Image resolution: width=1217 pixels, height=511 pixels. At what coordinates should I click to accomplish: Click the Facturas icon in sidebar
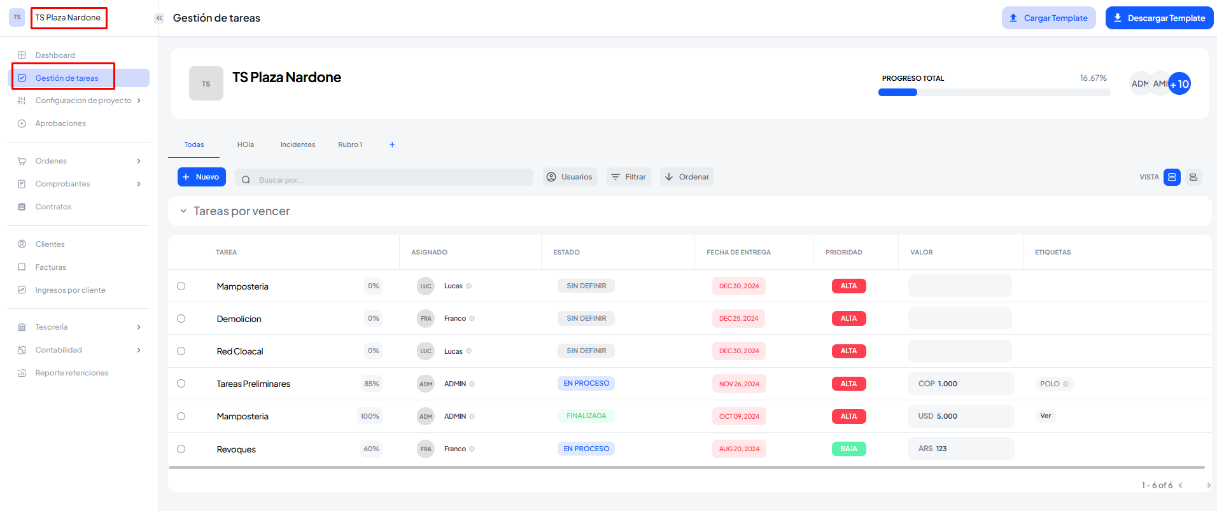pyautogui.click(x=22, y=267)
